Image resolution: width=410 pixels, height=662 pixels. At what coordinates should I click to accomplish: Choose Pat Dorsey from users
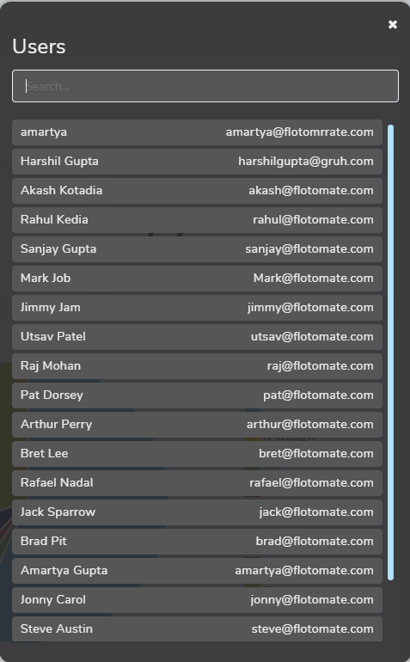coord(197,395)
